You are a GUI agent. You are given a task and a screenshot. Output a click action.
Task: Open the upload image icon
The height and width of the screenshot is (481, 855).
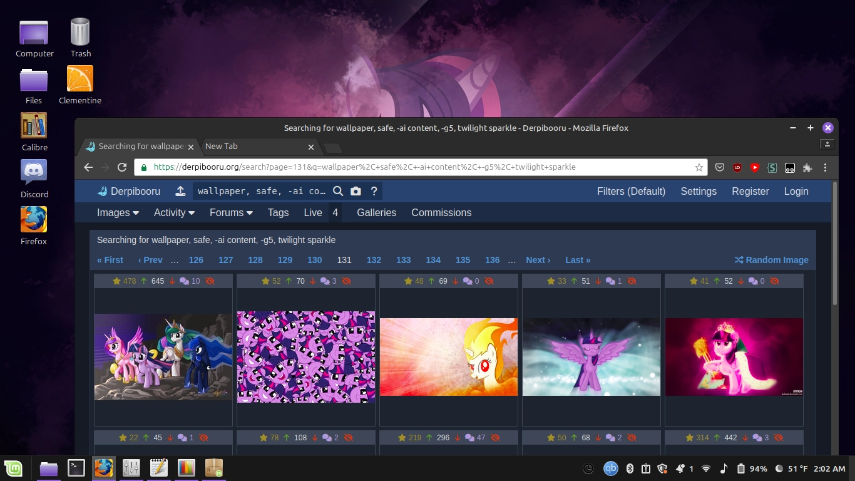(x=180, y=191)
